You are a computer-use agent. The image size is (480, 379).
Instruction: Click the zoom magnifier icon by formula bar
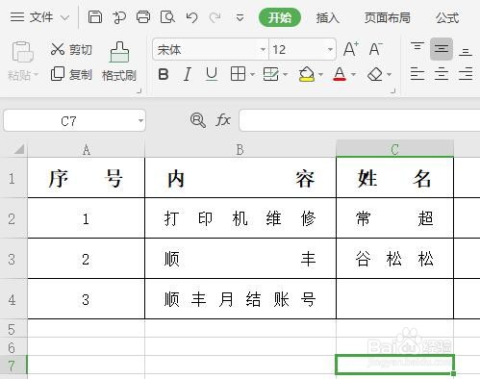coord(198,120)
